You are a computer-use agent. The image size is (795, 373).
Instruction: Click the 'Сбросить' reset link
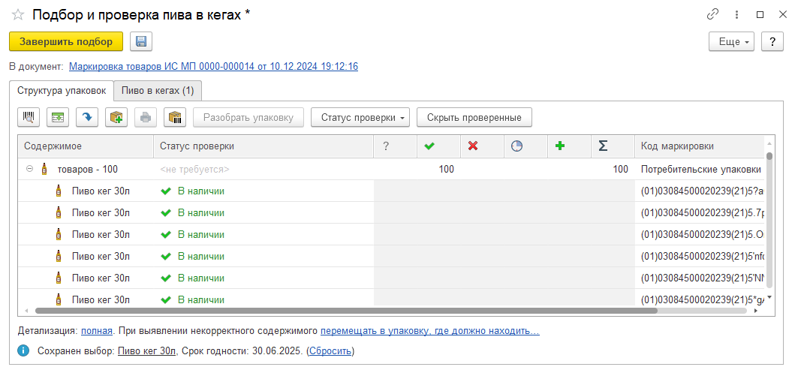(330, 350)
